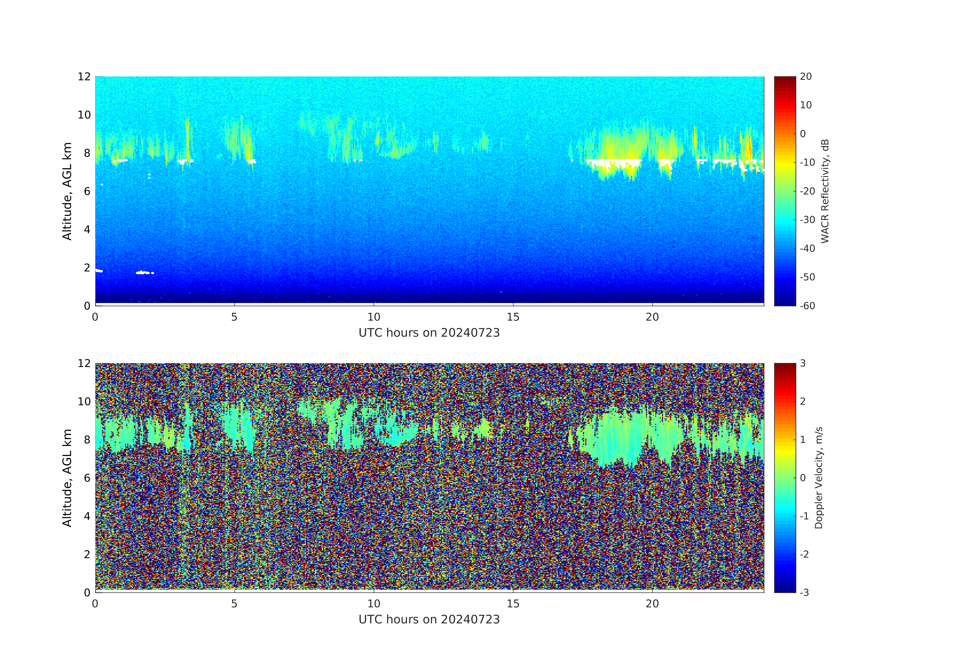The height and width of the screenshot is (669, 974).
Task: Click the 6 km tick on bottom plot
Action: pos(87,478)
